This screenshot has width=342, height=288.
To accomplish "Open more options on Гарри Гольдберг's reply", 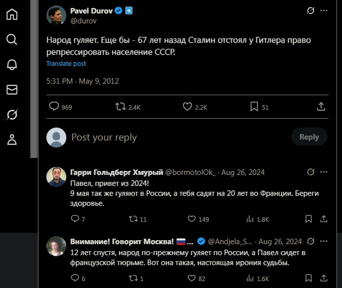I will 324,172.
